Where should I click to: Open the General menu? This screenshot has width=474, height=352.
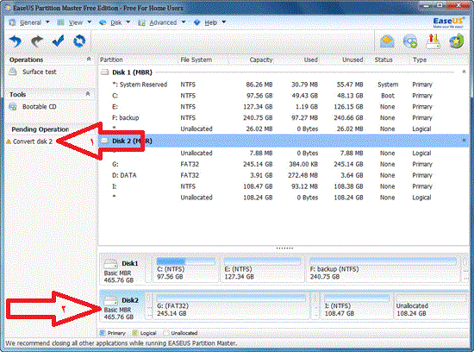pos(30,22)
